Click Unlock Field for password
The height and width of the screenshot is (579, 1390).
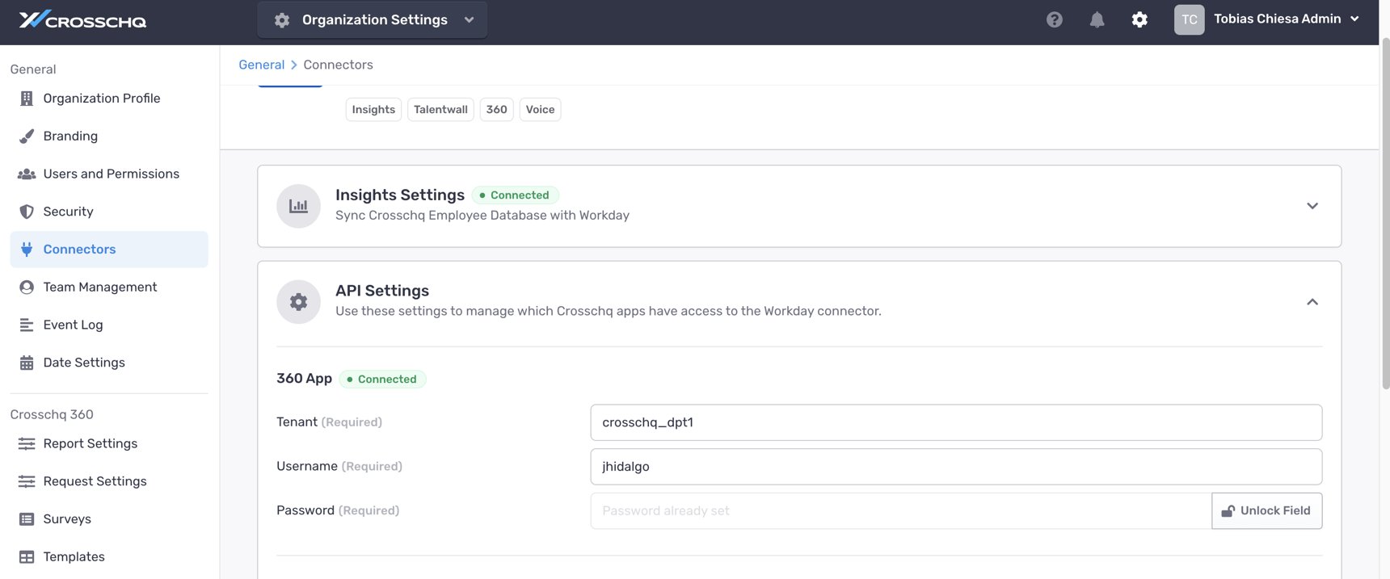1266,510
